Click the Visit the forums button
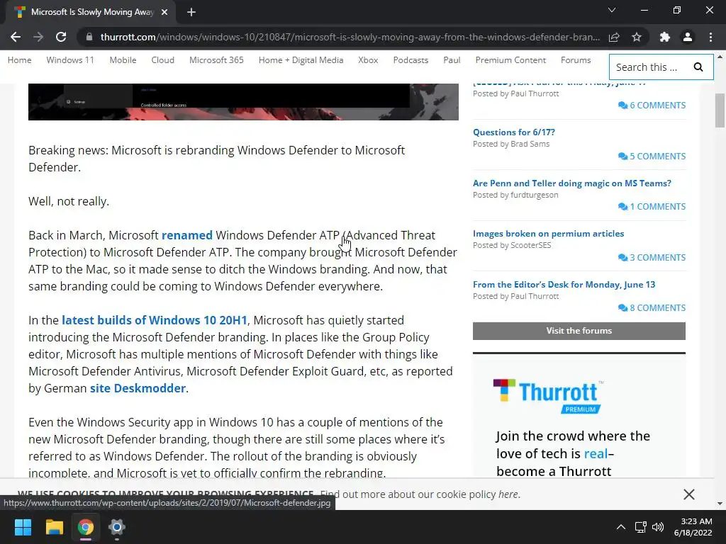This screenshot has height=544, width=726. tap(579, 331)
